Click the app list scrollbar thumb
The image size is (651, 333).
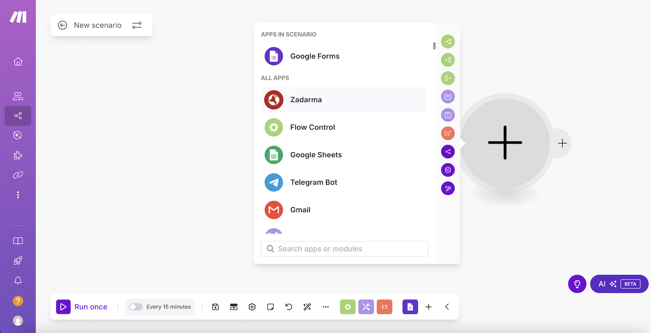point(434,46)
